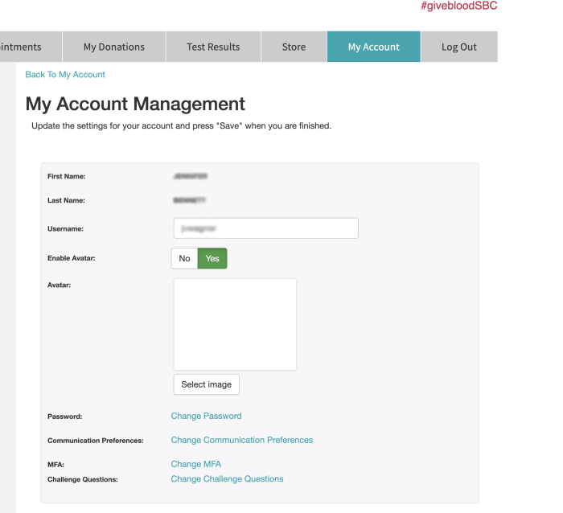
Task: Switch to the My Donations tab
Action: [x=114, y=47]
